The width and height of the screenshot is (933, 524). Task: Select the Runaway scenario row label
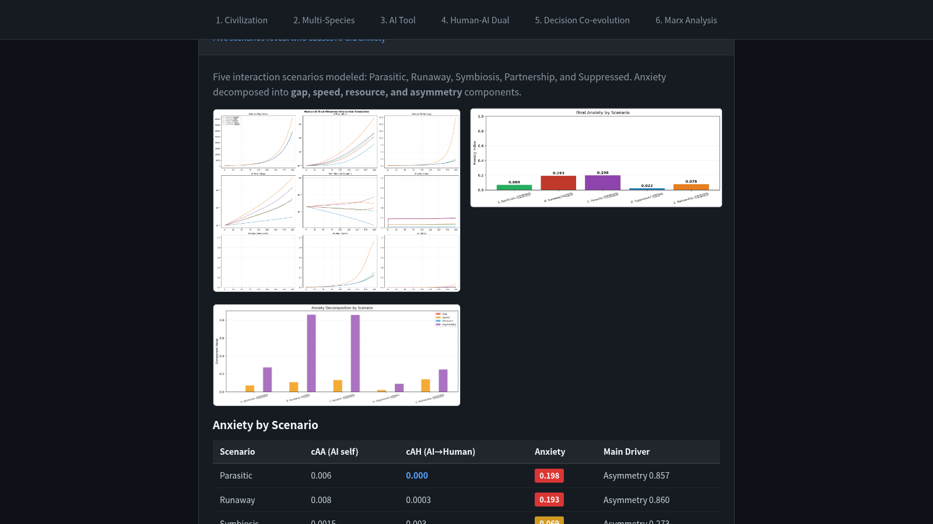pos(237,500)
